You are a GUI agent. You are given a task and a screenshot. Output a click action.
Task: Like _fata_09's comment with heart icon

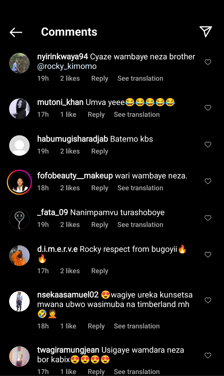pyautogui.click(x=208, y=218)
